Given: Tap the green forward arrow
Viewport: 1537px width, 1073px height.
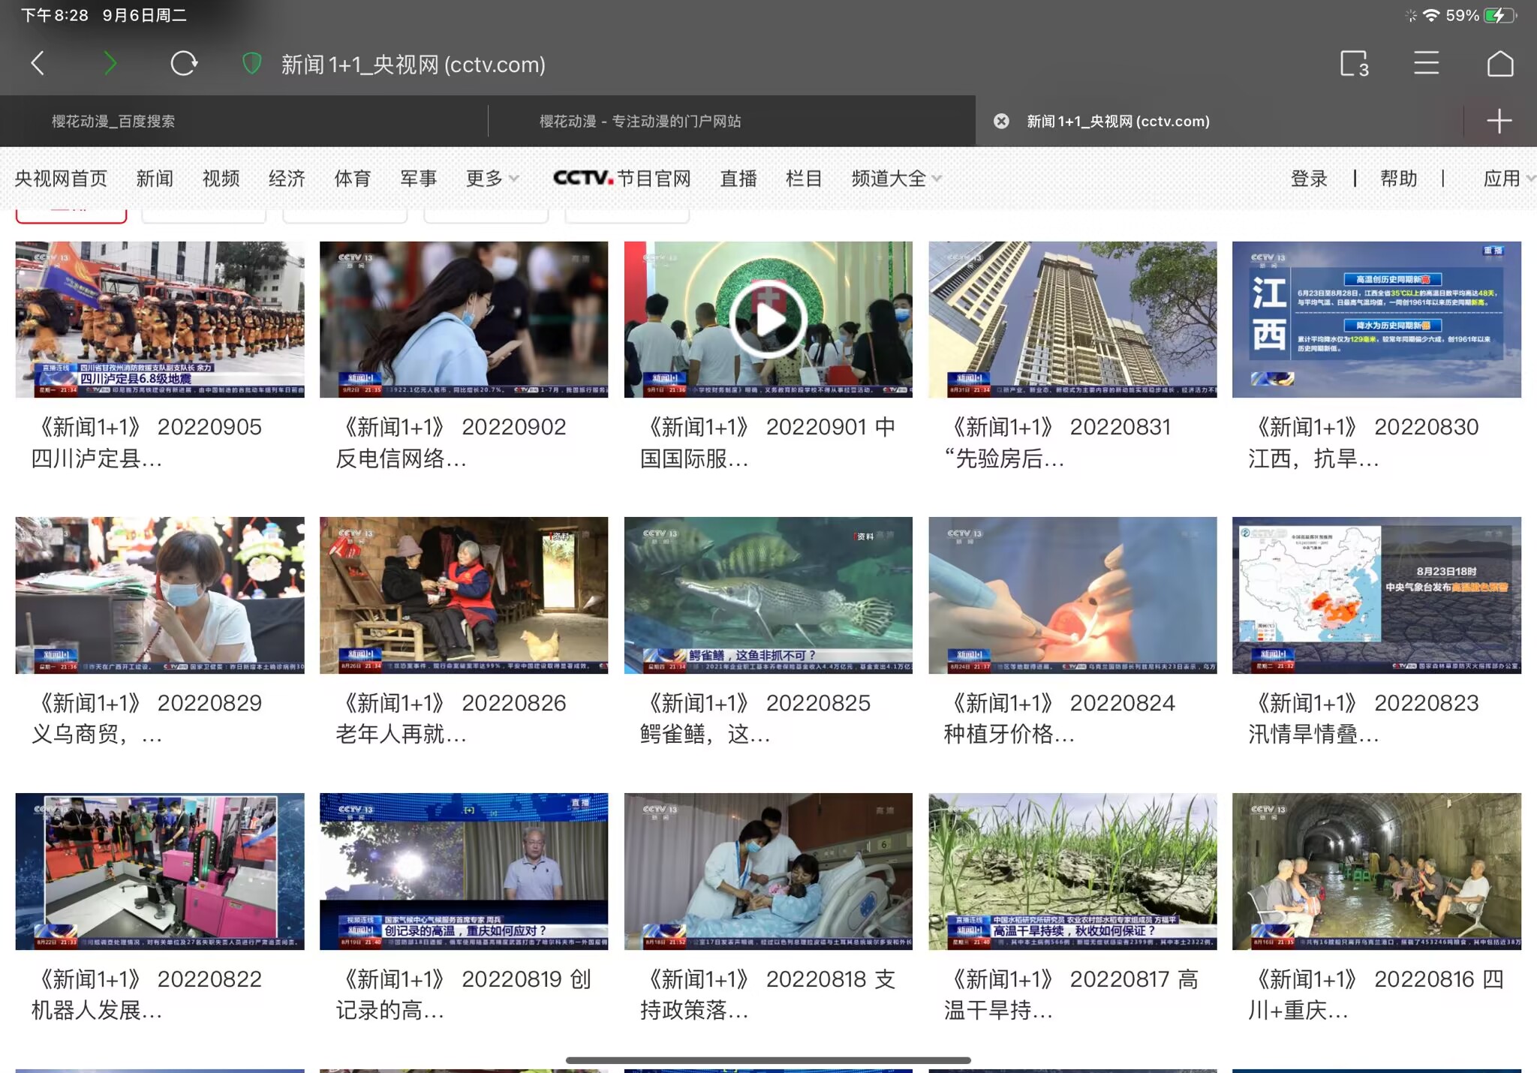Looking at the screenshot, I should click(x=110, y=64).
